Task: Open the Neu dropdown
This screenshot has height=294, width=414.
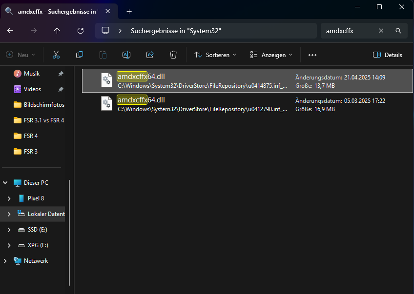Action: point(21,55)
